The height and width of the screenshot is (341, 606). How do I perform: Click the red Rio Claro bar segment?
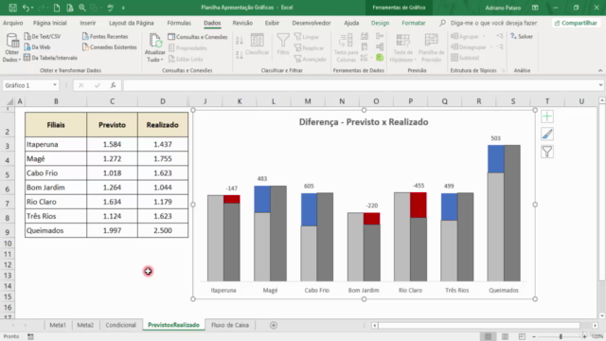point(419,205)
